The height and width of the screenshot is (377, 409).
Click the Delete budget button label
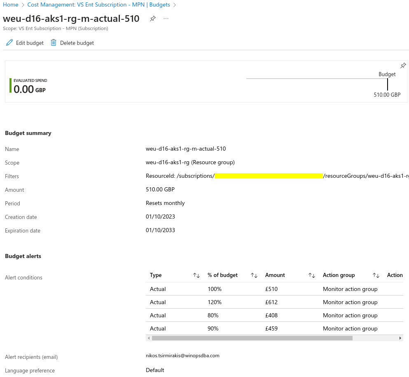point(77,43)
